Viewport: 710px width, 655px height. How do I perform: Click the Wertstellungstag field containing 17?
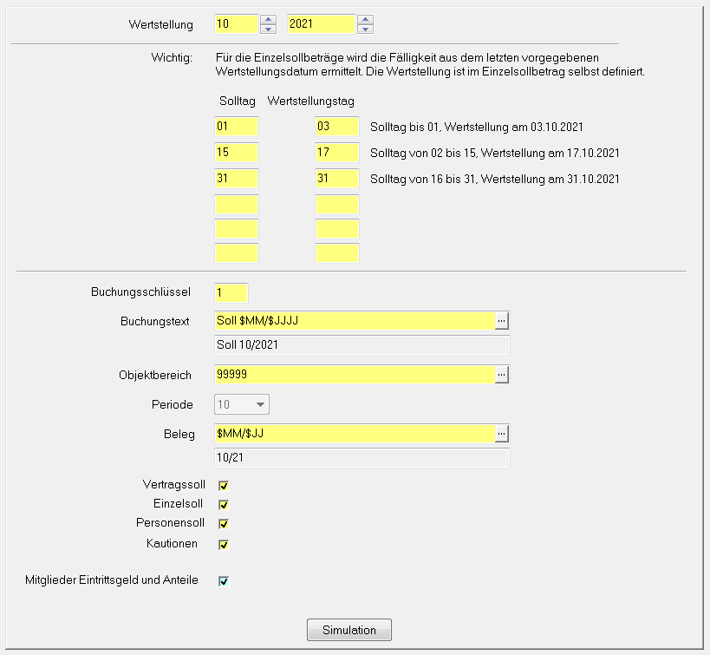pyautogui.click(x=337, y=153)
